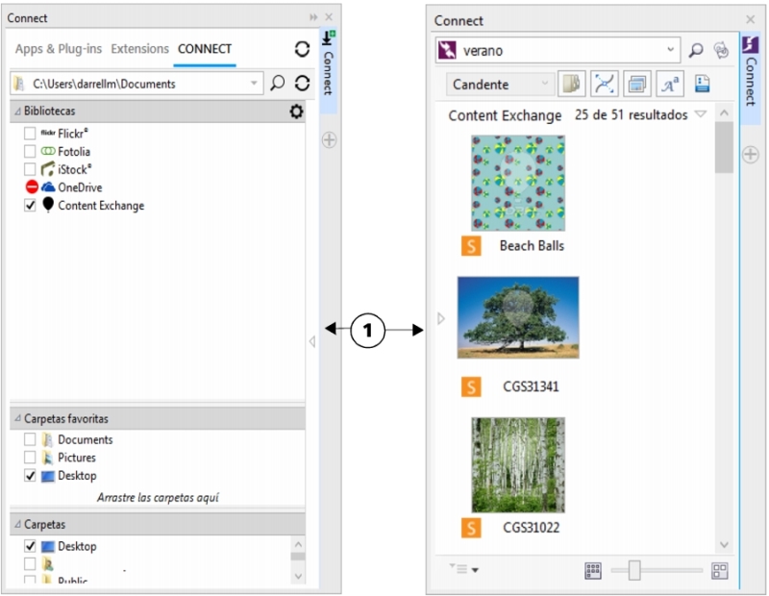The image size is (769, 596).
Task: Toggle the fonts filter icon in results toolbar
Action: click(669, 85)
